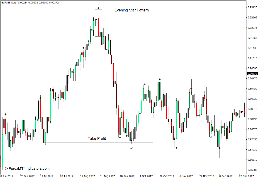Click the EURGBP,Daily chart title text
260x179 pixels.
coord(9,3)
